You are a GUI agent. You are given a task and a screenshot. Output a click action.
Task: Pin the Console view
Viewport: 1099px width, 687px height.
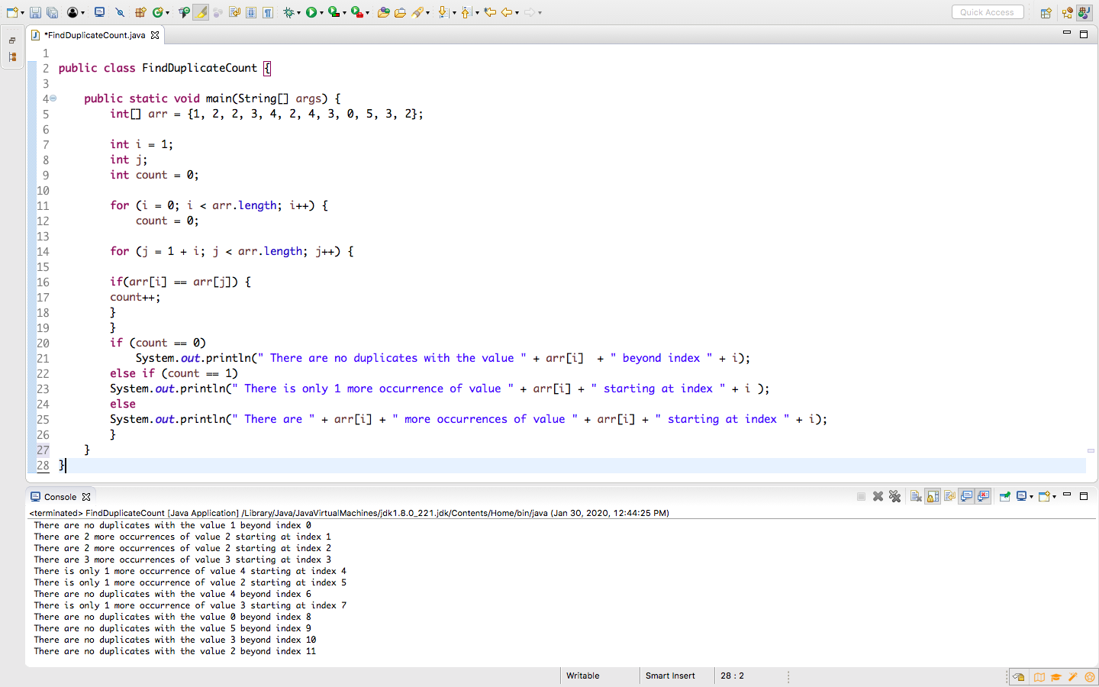click(1004, 495)
